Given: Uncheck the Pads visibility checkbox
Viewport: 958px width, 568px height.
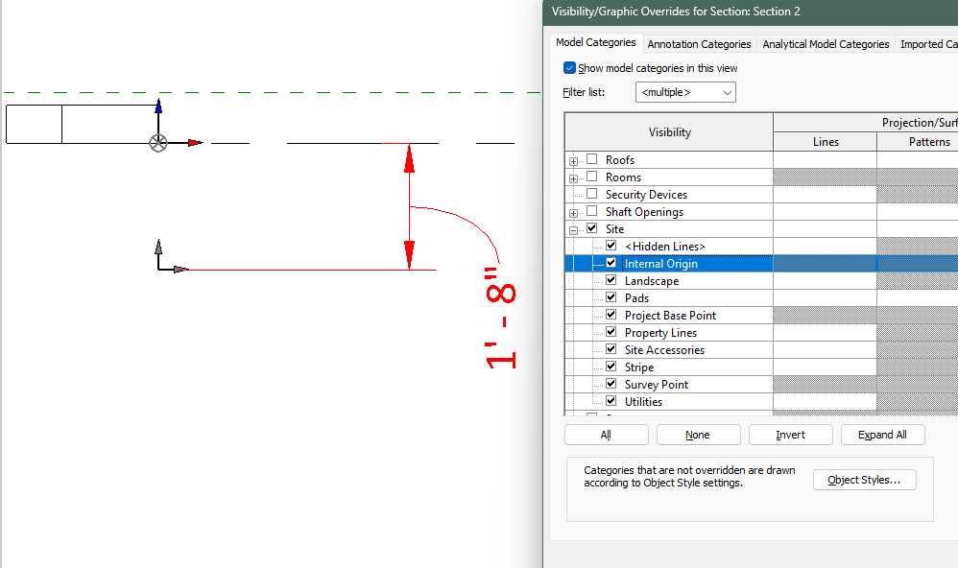Looking at the screenshot, I should [611, 297].
